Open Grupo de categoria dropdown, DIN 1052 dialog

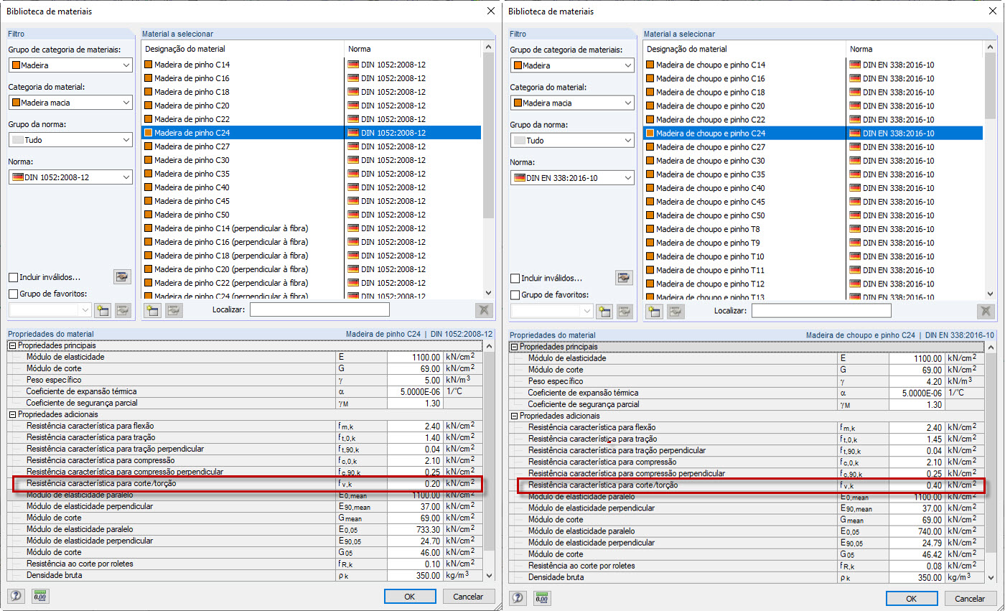(x=70, y=65)
